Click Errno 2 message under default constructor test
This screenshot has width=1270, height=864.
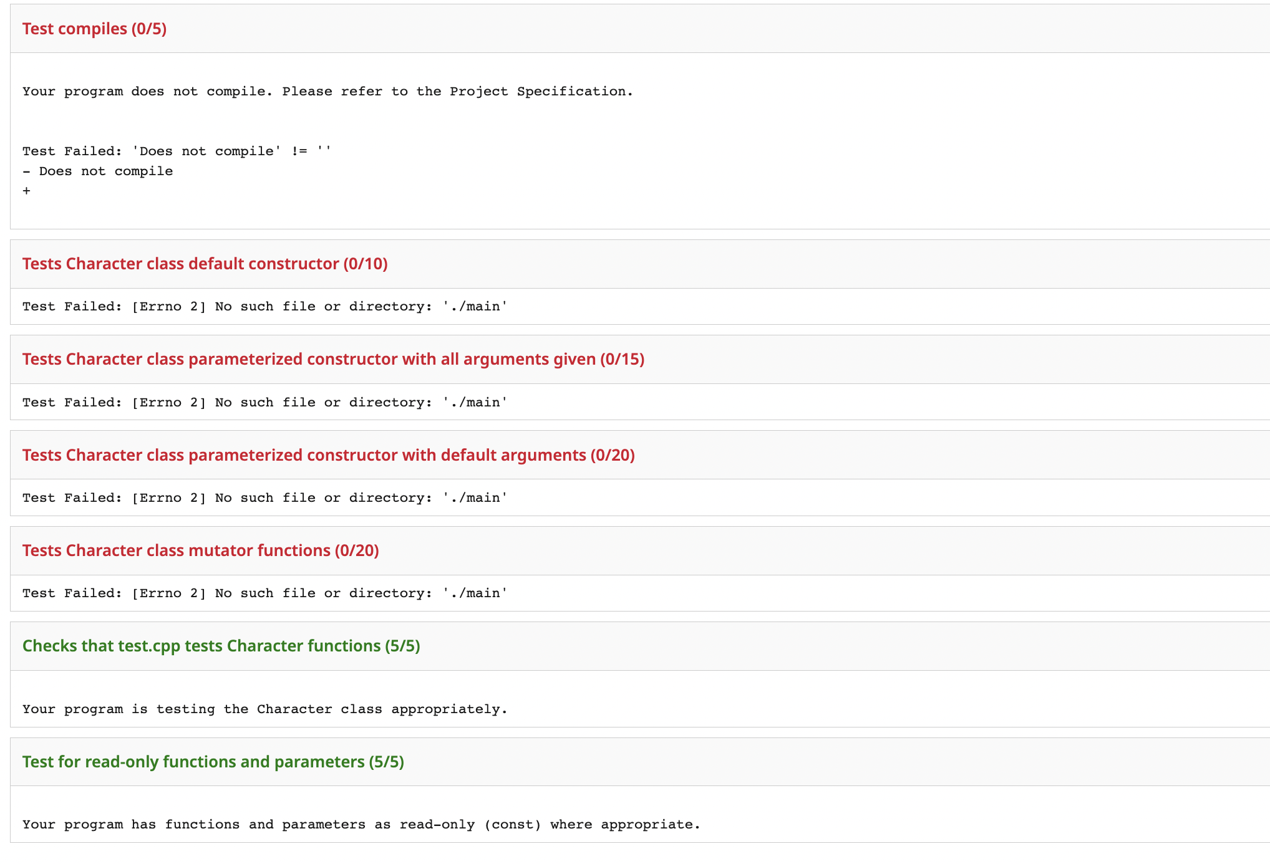pos(265,307)
